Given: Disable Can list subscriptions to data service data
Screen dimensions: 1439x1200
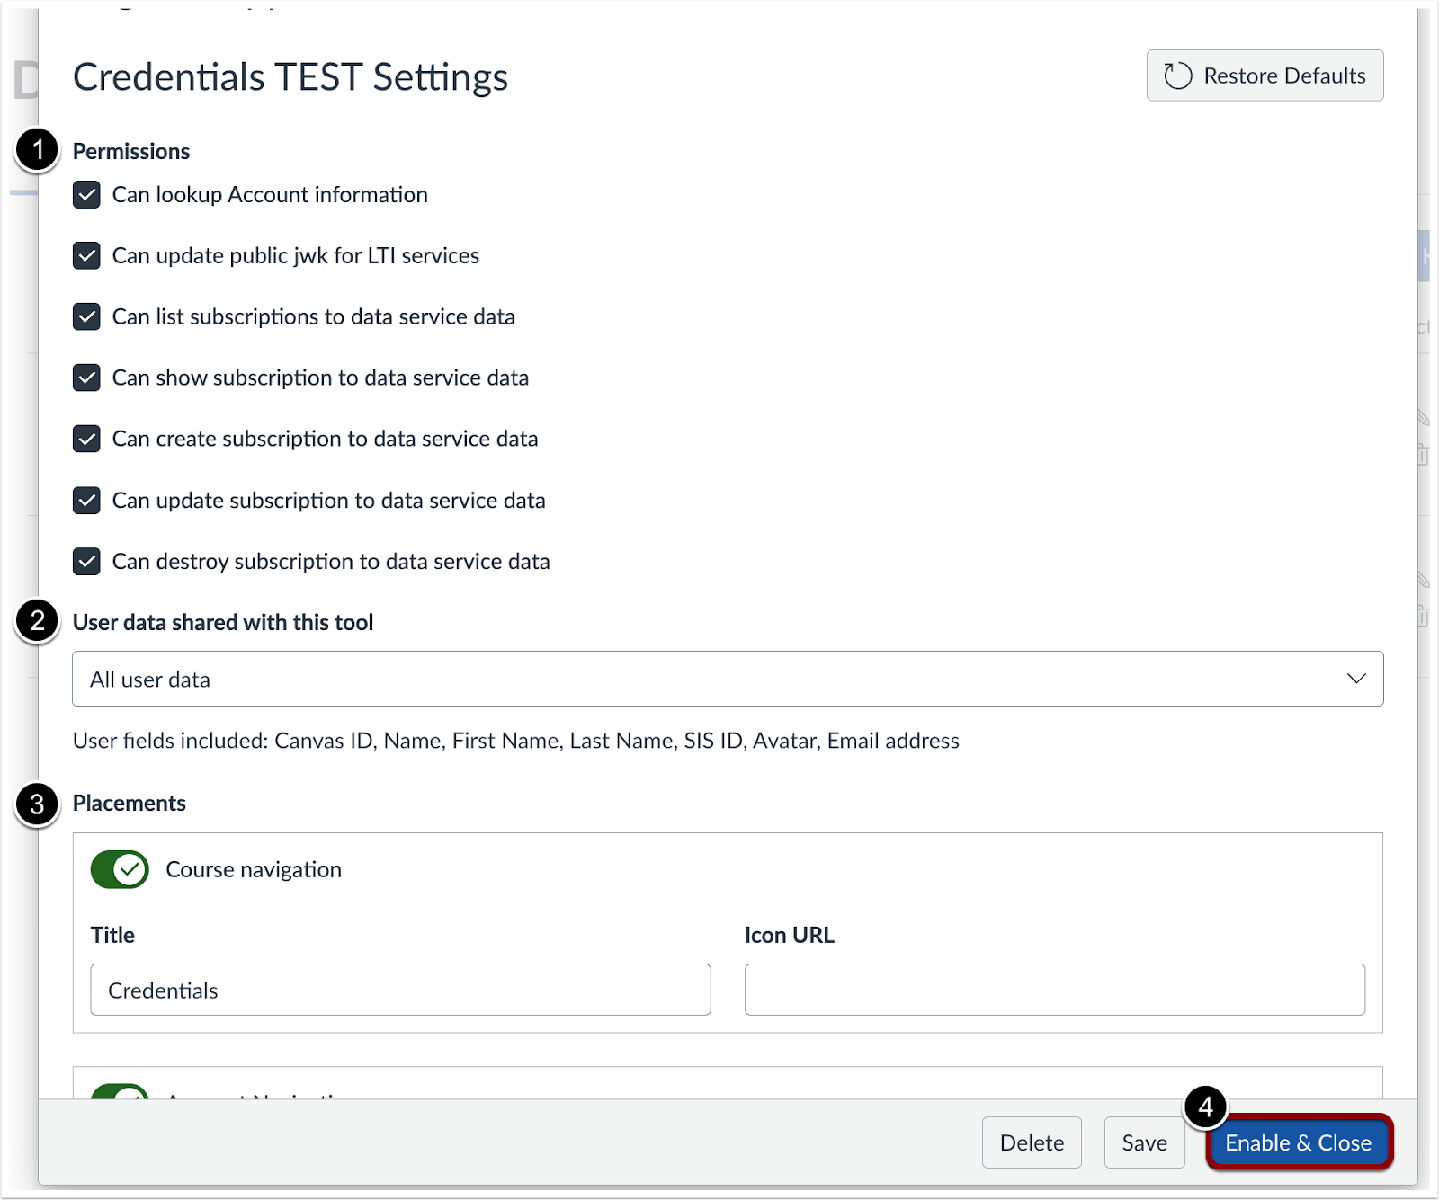Looking at the screenshot, I should click(85, 316).
